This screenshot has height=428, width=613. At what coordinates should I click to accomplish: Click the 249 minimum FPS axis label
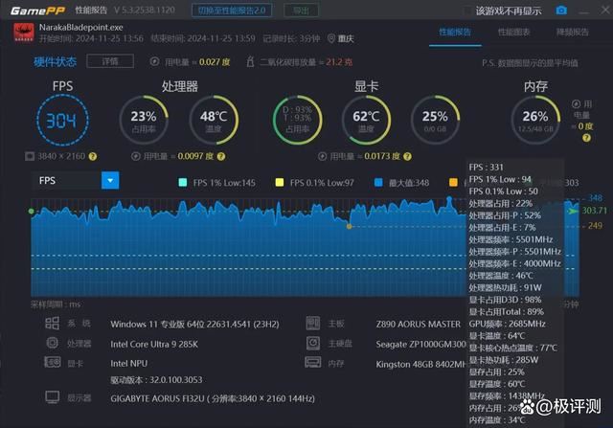595,226
